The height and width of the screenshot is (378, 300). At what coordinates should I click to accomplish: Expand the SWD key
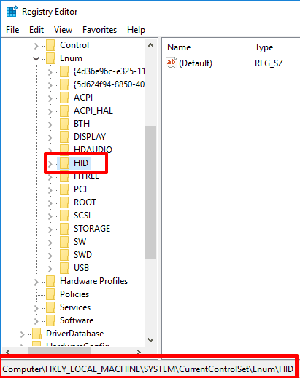coord(50,255)
